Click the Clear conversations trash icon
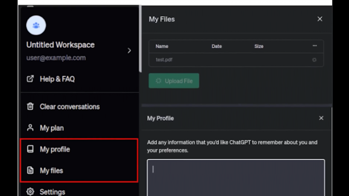The height and width of the screenshot is (196, 349). 30,107
